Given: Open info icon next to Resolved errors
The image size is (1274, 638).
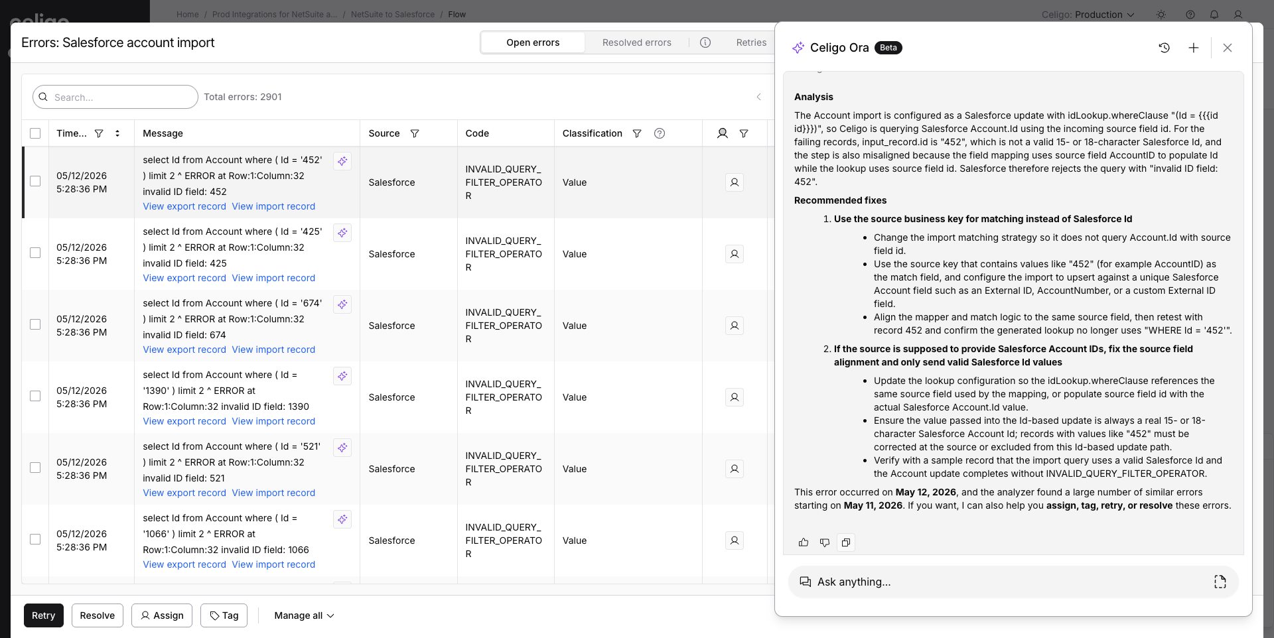Looking at the screenshot, I should [705, 42].
